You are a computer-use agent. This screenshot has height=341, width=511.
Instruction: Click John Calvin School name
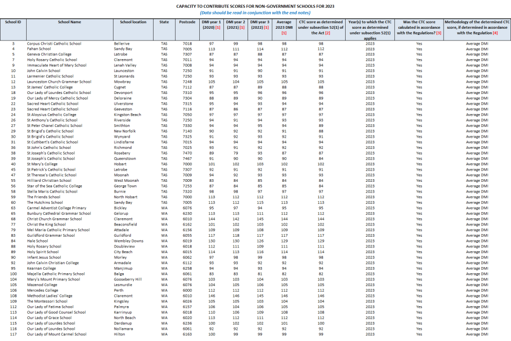pos(43,71)
